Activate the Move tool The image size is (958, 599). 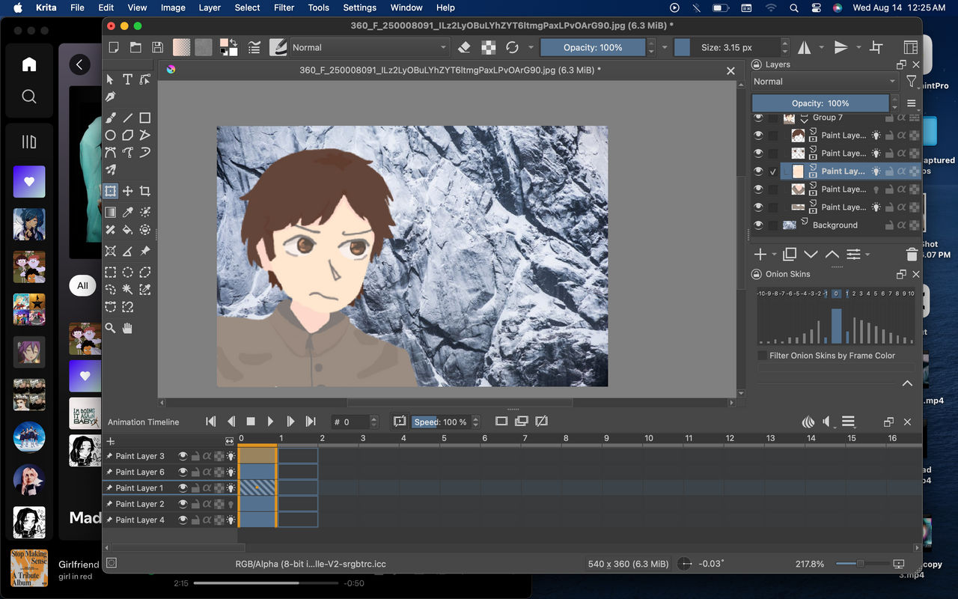[128, 191]
